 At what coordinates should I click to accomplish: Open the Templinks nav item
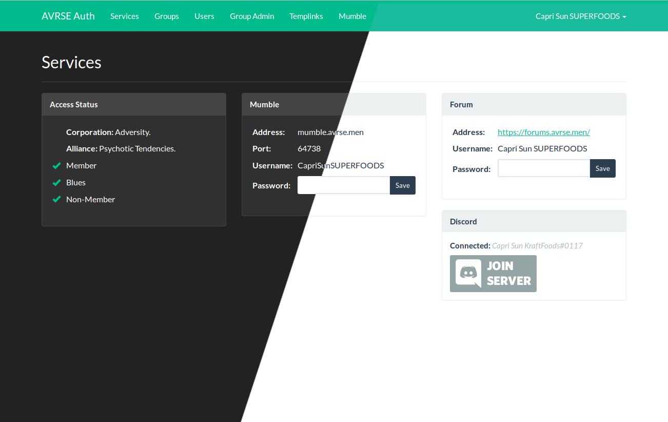(306, 16)
